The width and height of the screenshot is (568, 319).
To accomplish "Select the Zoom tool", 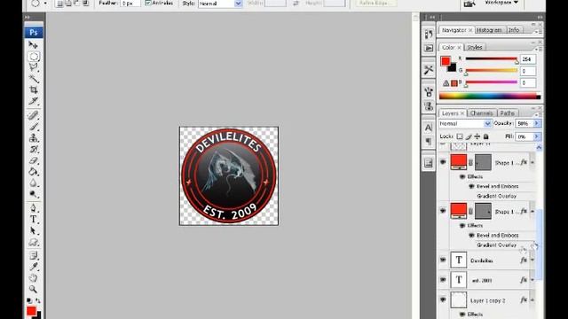I will (x=34, y=289).
